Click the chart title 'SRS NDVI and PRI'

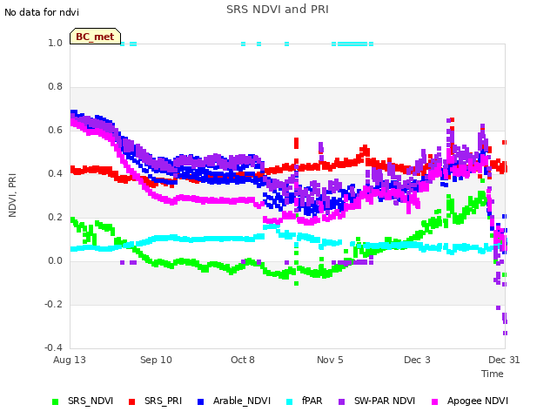click(278, 10)
